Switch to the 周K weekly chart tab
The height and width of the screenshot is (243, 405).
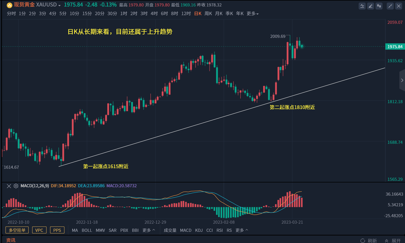[x=208, y=13]
